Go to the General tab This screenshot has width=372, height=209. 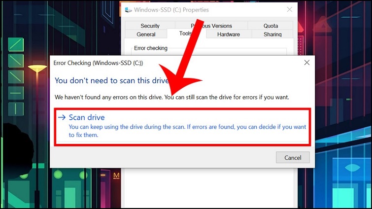[146, 35]
